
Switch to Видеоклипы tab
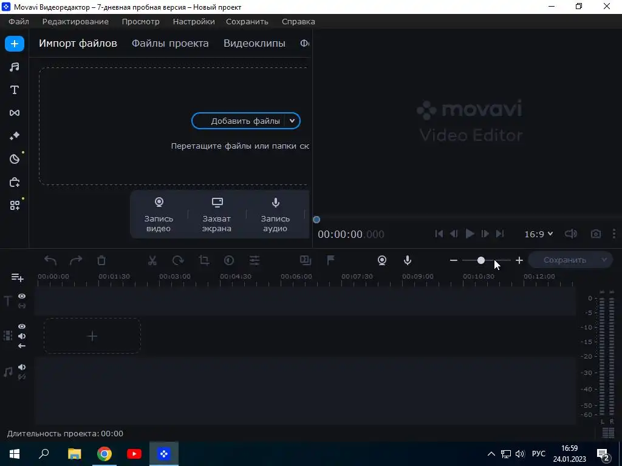tap(255, 43)
